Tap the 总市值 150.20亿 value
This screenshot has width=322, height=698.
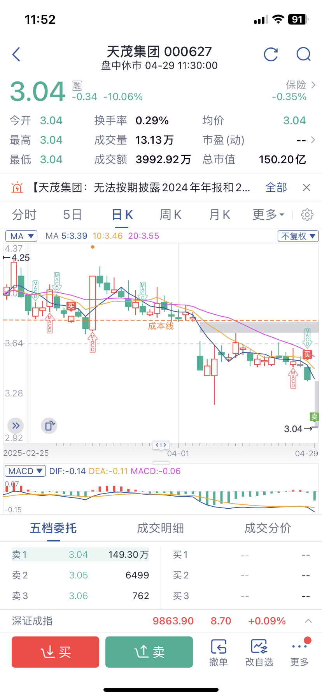282,159
